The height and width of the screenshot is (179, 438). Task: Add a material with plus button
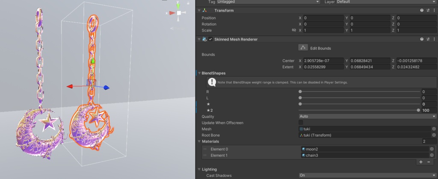pyautogui.click(x=421, y=162)
